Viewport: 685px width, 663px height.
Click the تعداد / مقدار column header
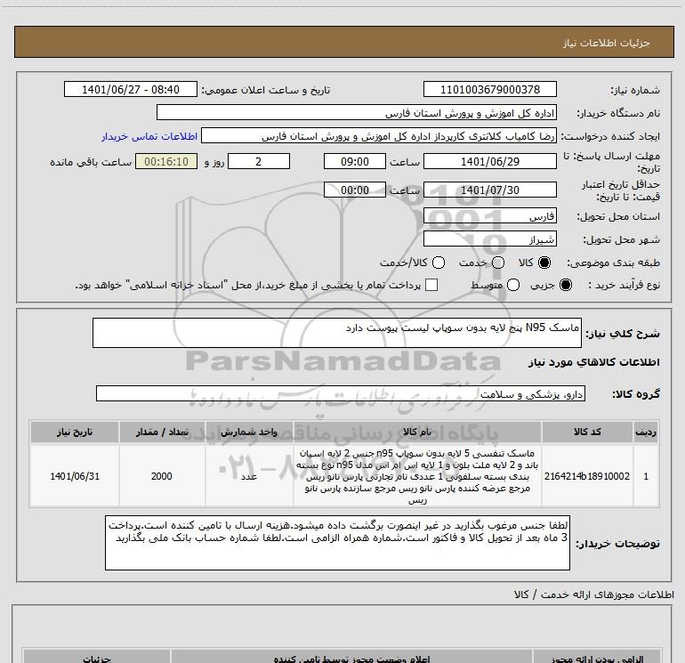tap(162, 432)
